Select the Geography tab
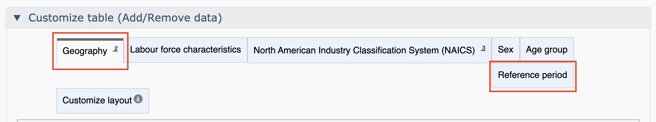The height and width of the screenshot is (122, 656). (x=90, y=51)
